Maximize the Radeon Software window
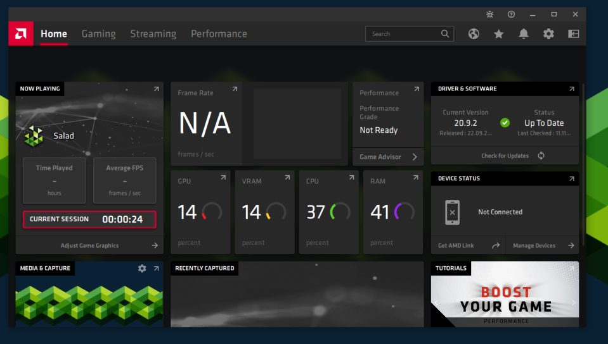 tap(553, 15)
